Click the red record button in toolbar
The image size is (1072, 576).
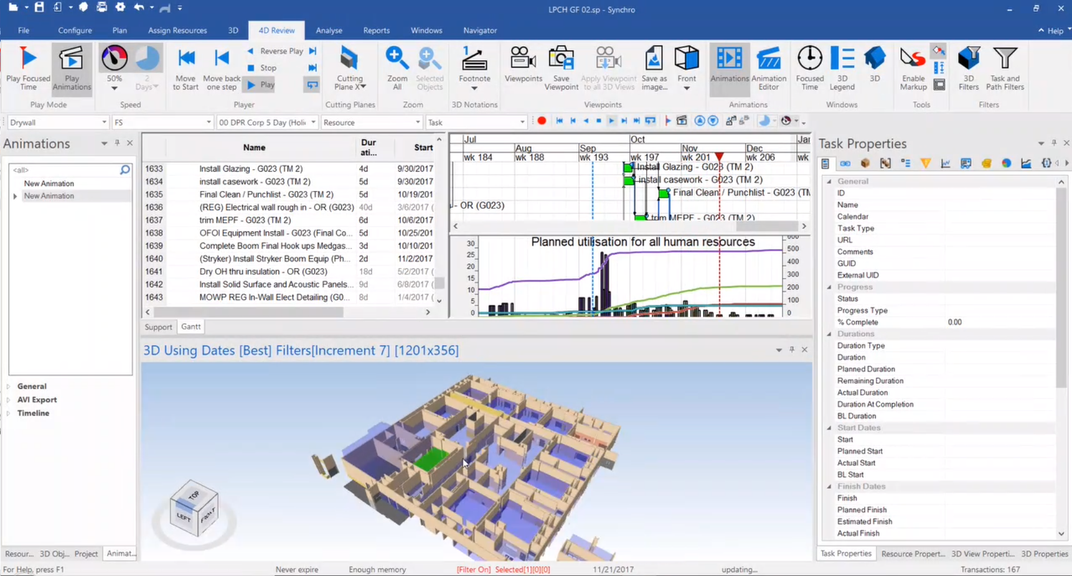tap(542, 121)
